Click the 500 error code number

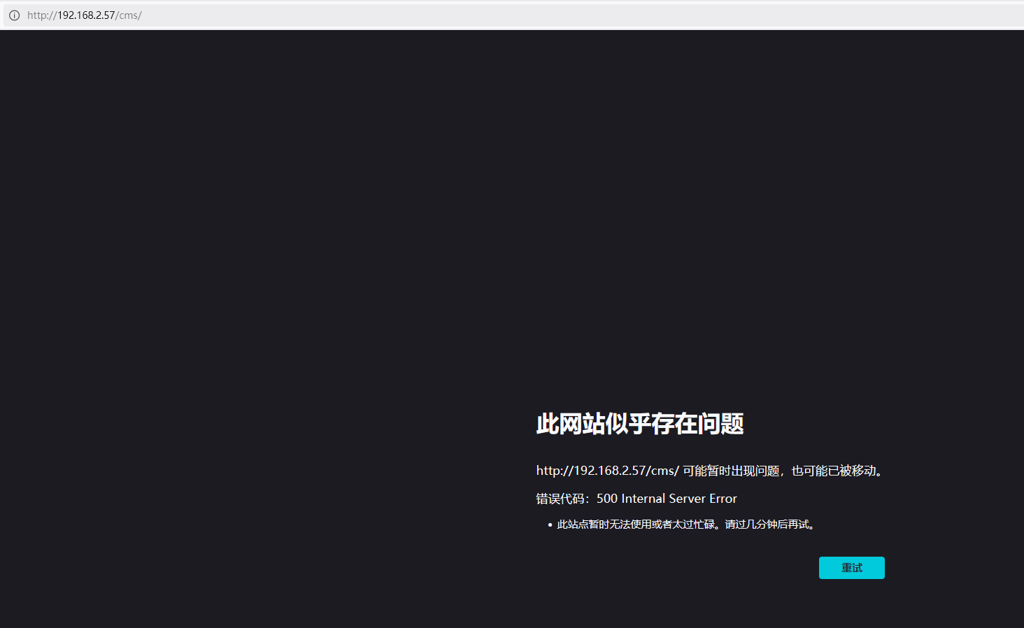[606, 499]
